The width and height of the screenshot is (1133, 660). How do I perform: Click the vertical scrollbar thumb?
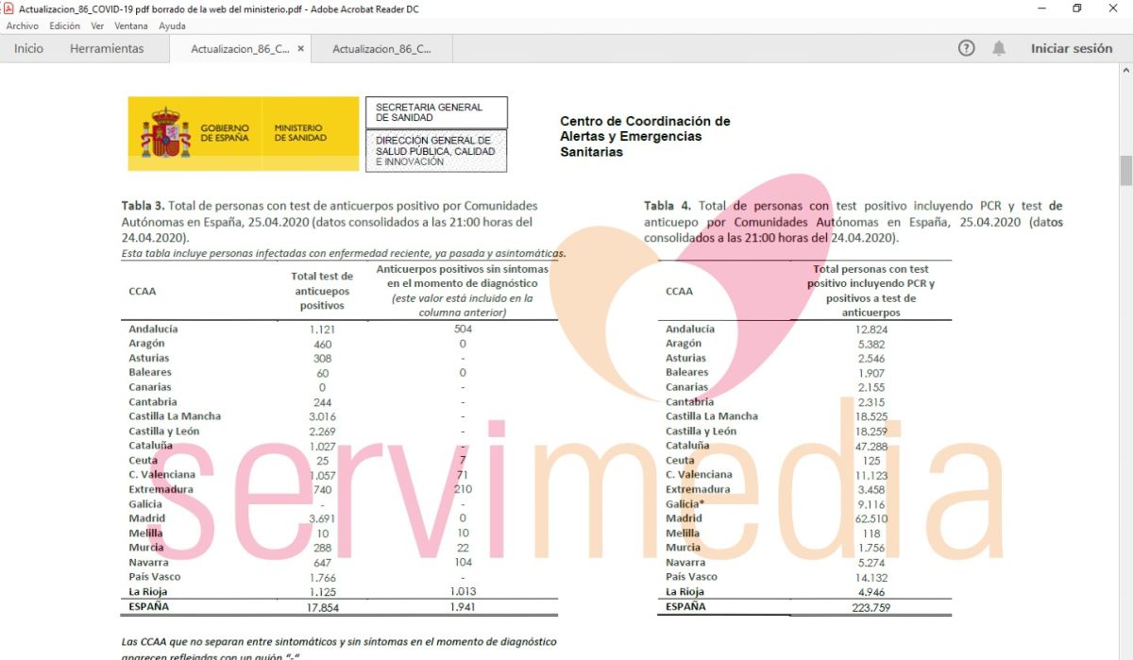(x=1125, y=171)
